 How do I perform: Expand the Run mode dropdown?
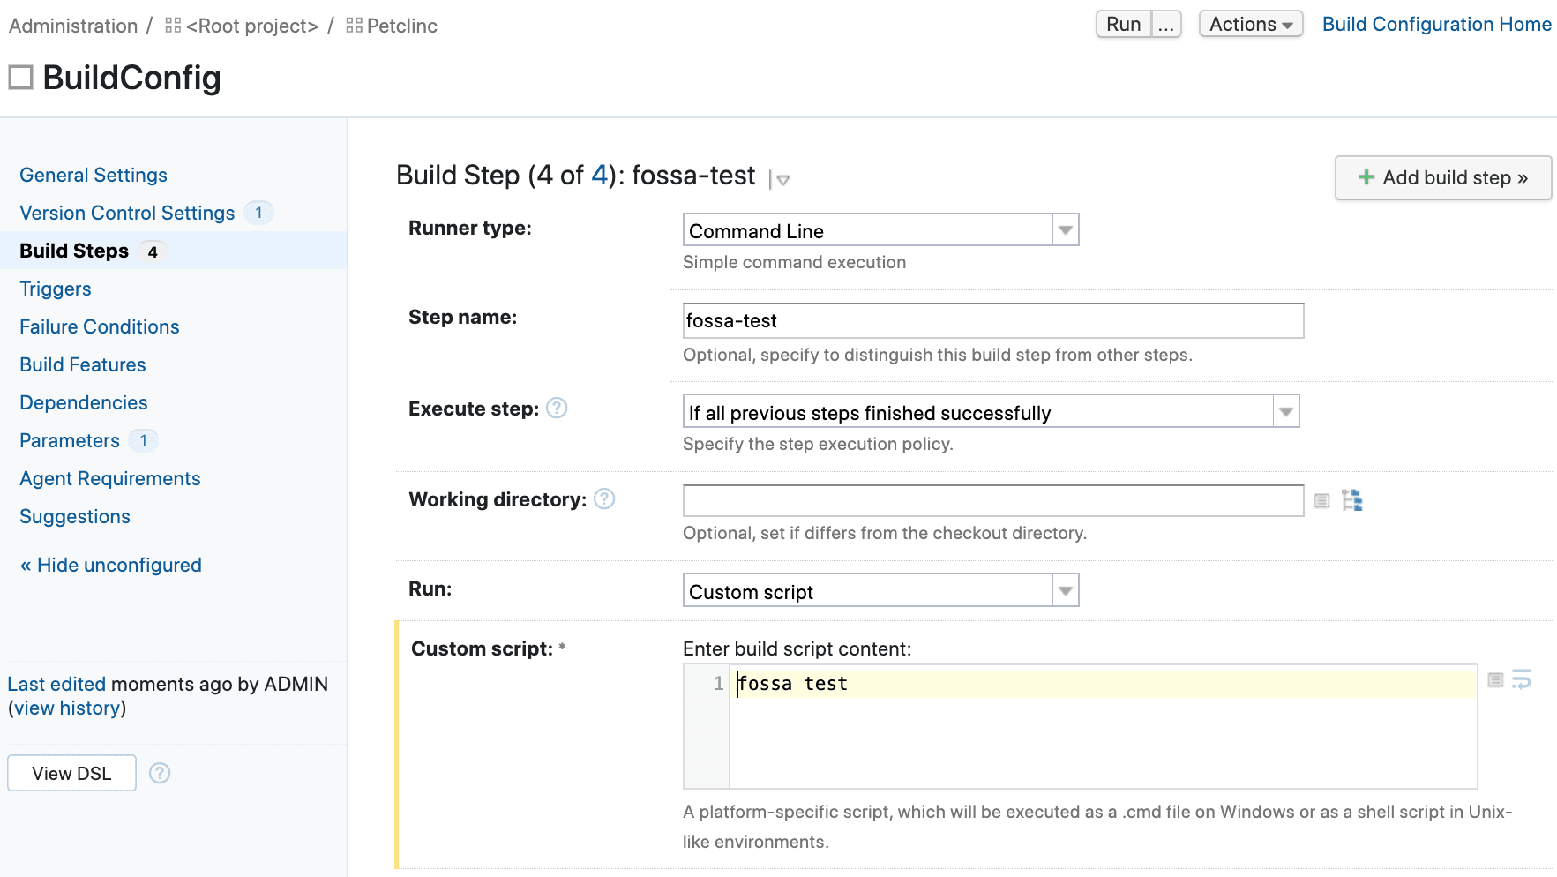tap(1066, 590)
